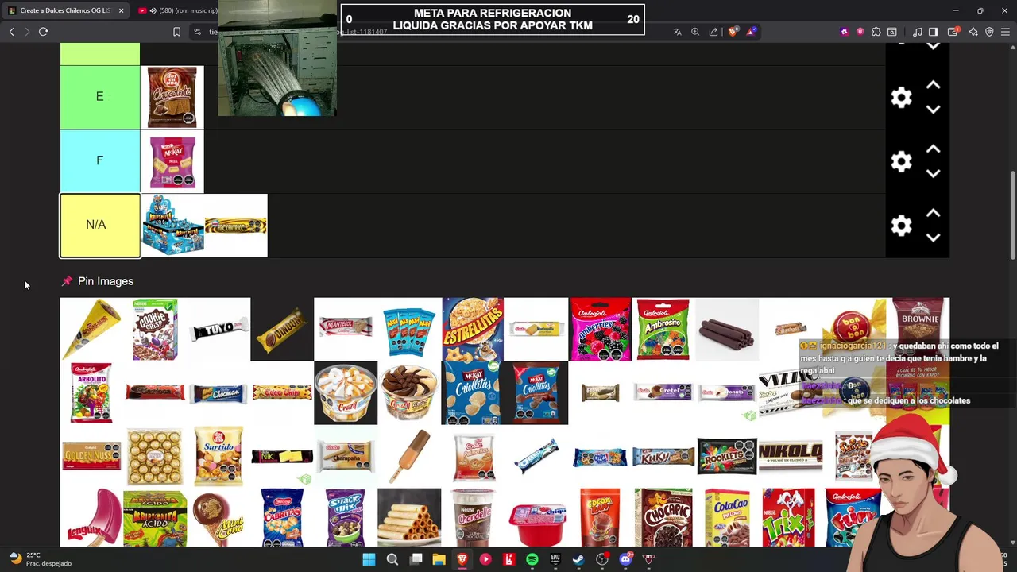The image size is (1017, 572).
Task: Open Discord from the taskbar
Action: point(625,559)
